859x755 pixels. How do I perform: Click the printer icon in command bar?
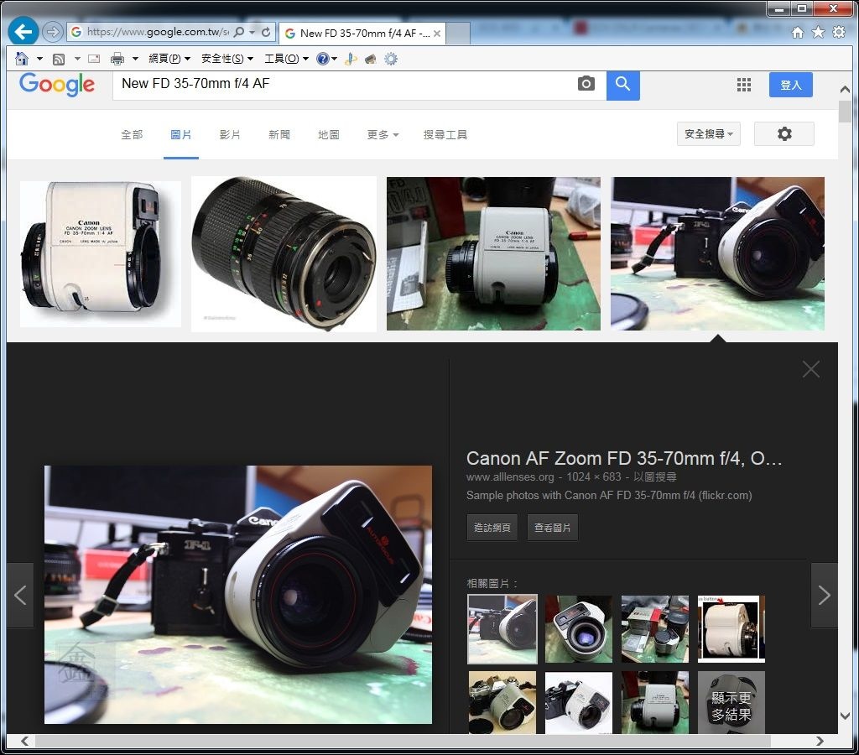tap(117, 59)
